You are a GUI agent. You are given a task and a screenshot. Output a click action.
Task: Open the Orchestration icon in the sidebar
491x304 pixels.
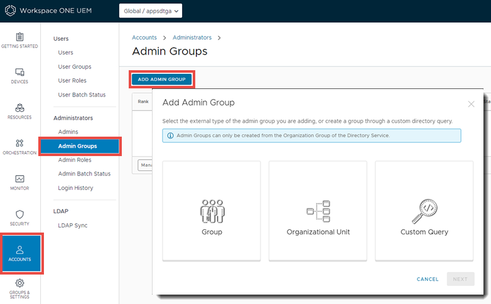[19, 144]
